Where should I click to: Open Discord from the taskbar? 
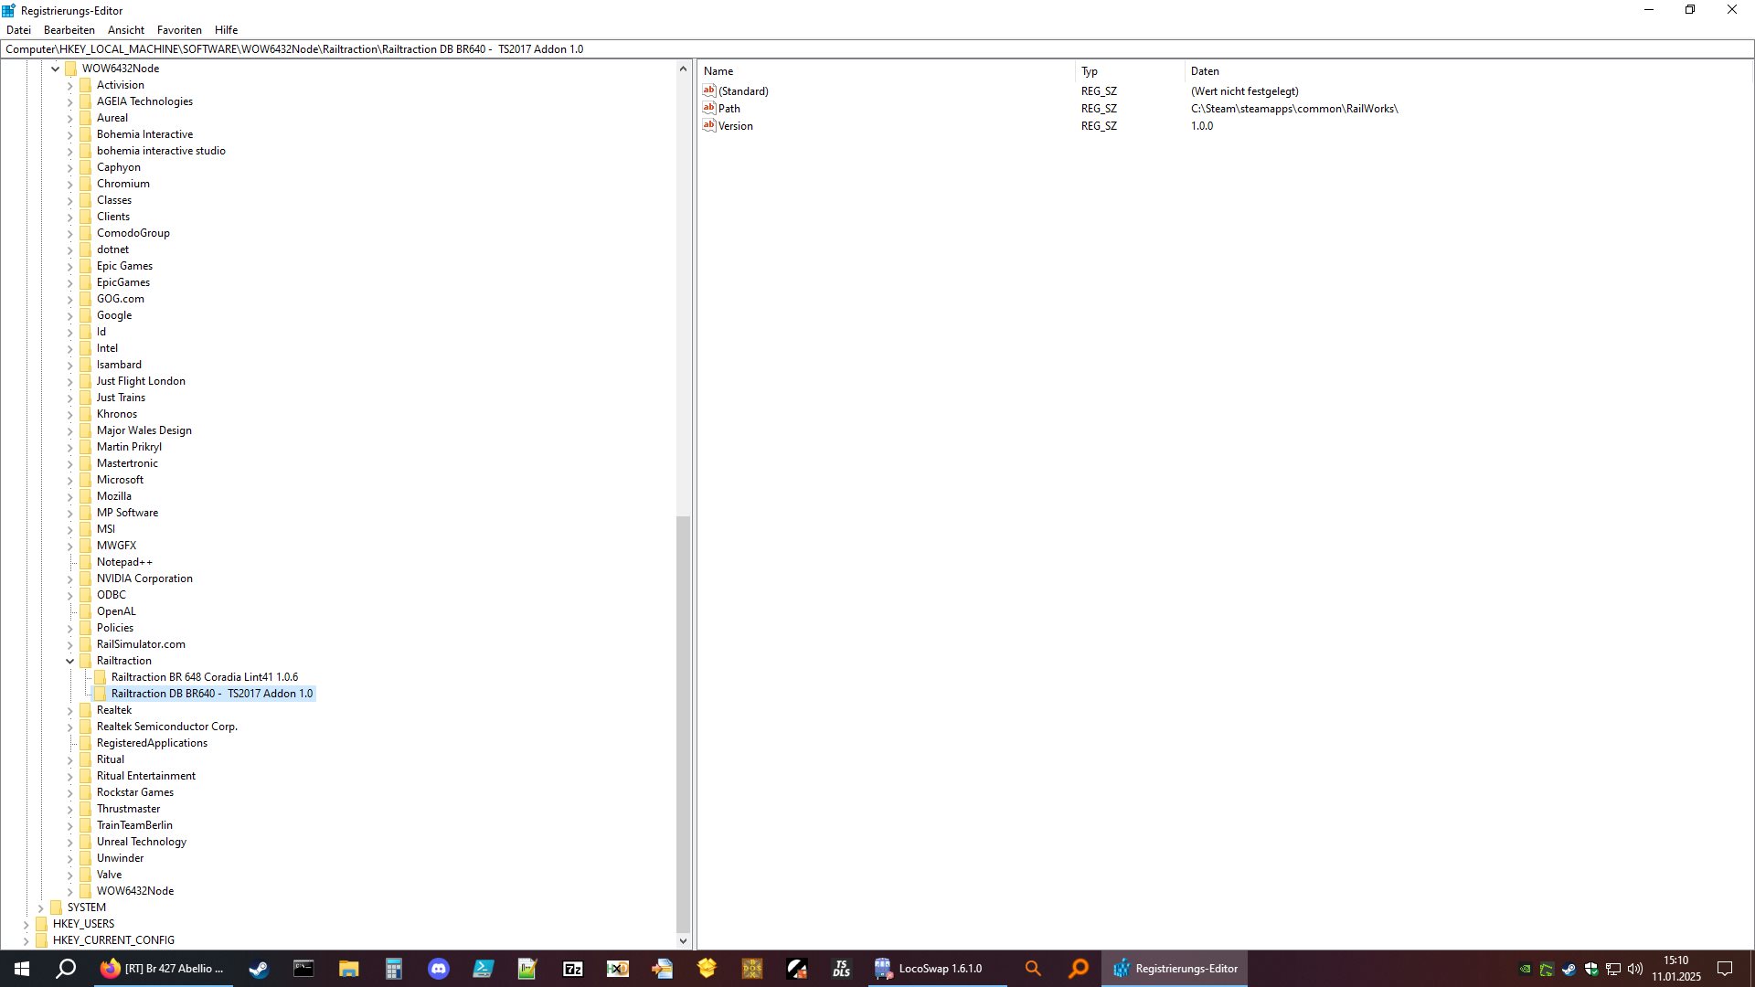tap(439, 969)
